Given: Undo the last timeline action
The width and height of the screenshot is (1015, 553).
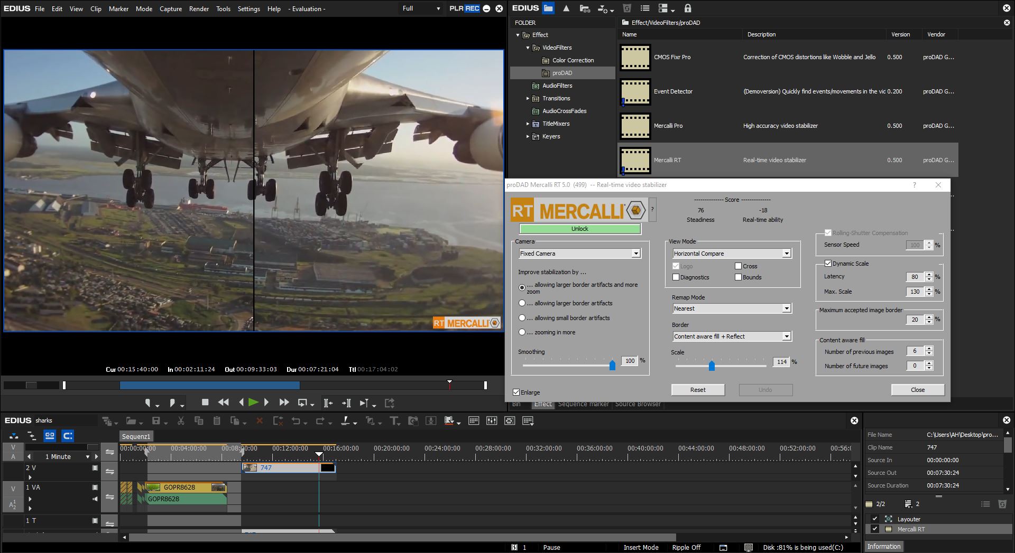Looking at the screenshot, I should (x=297, y=421).
